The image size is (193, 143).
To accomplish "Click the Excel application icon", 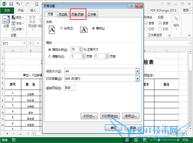I will (5, 4).
